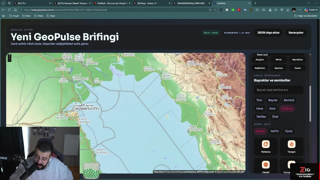Add the Yangın fire symbol
Image resolution: width=320 pixels, height=180 pixels.
(291, 146)
